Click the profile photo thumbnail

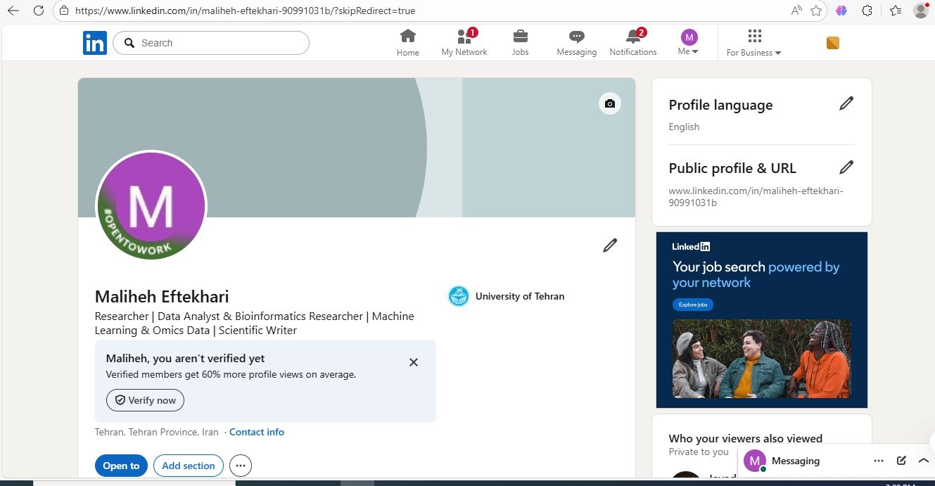[x=151, y=206]
